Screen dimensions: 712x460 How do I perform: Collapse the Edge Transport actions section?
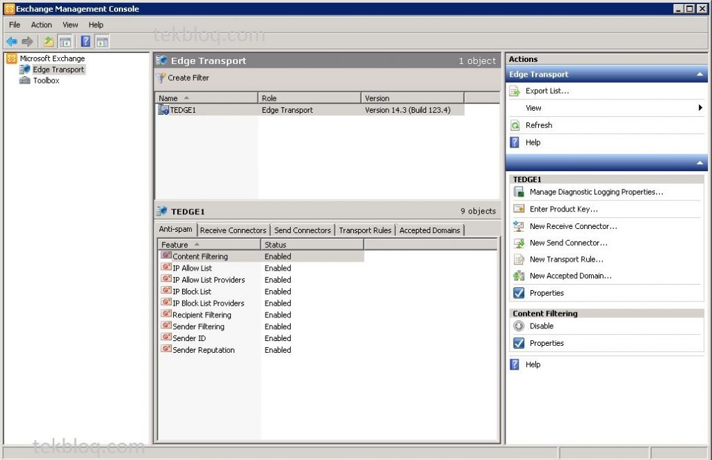pos(699,74)
